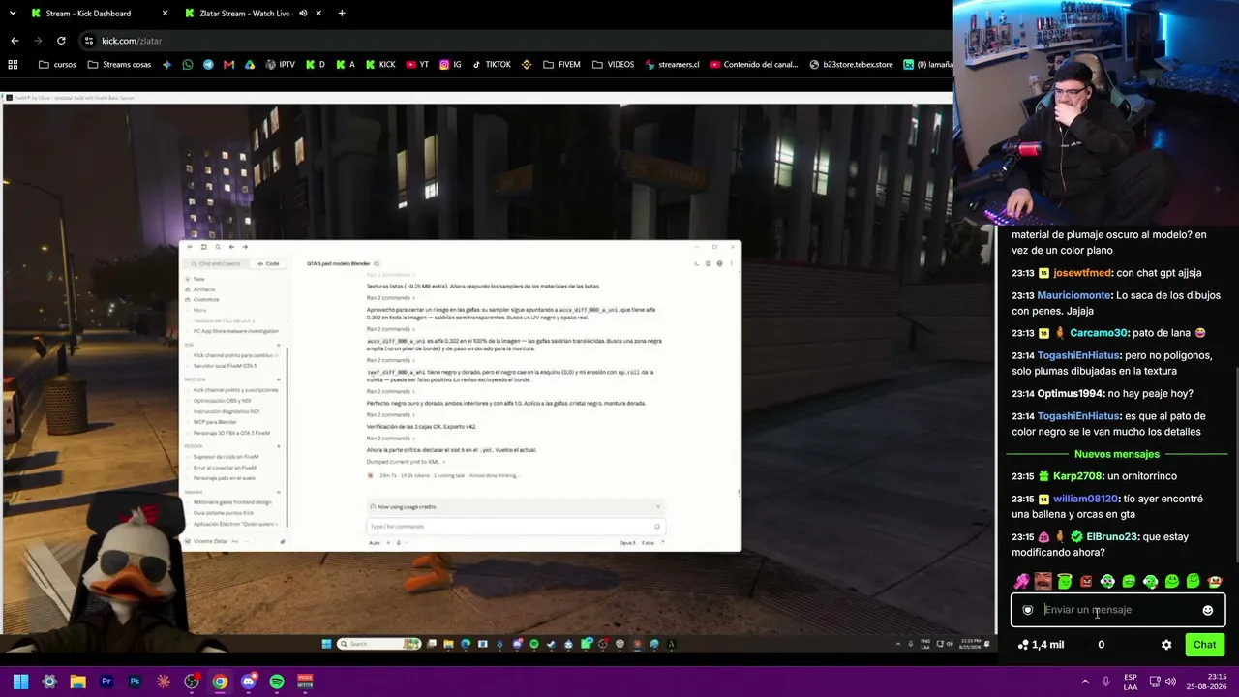The width and height of the screenshot is (1239, 697).
Task: Open the Binance bookmark icon
Action: pos(527,65)
